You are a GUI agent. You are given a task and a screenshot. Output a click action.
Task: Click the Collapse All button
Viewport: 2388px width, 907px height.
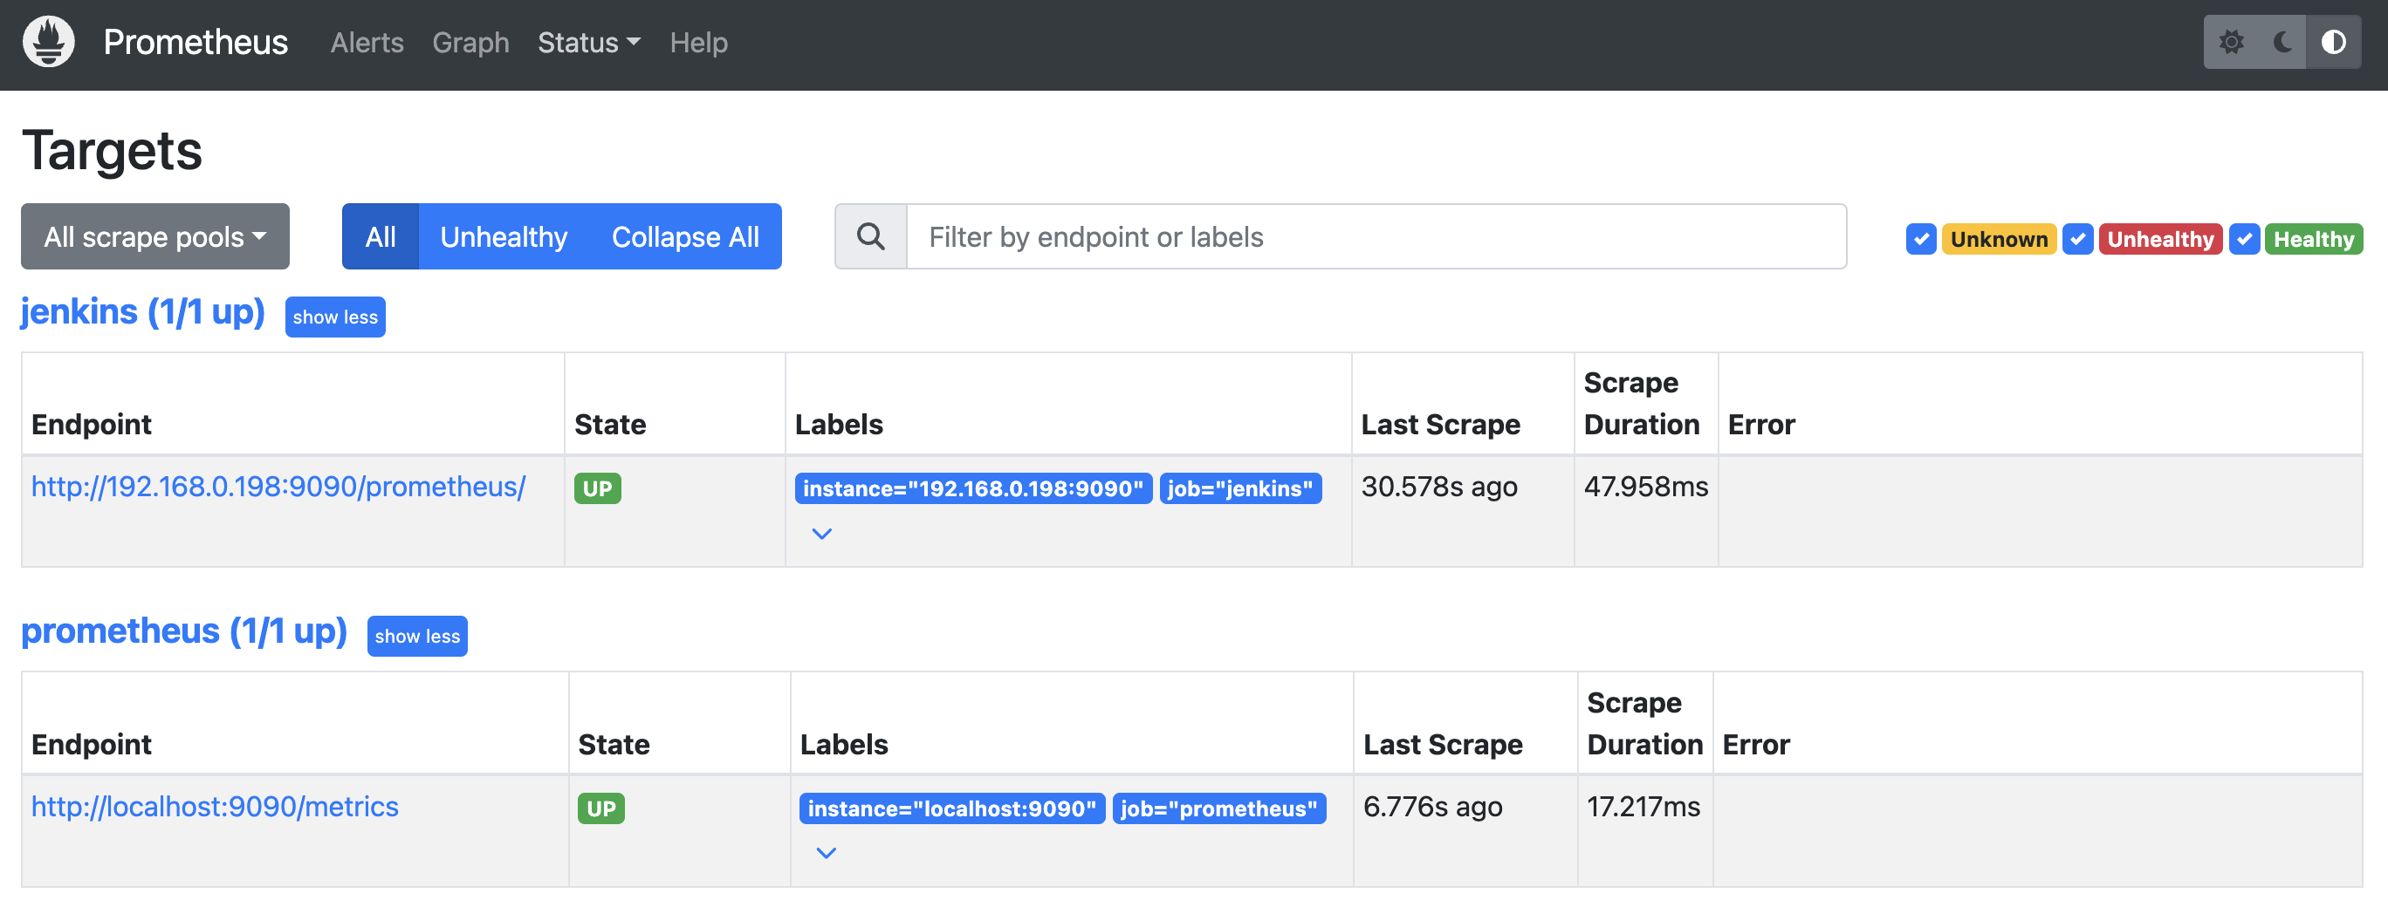point(685,237)
